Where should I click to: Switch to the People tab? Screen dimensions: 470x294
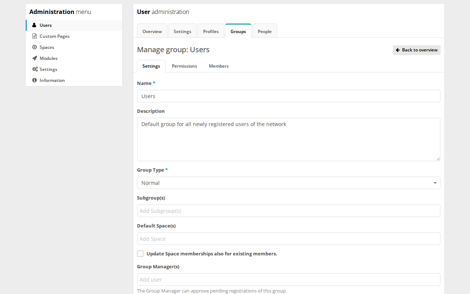(265, 31)
